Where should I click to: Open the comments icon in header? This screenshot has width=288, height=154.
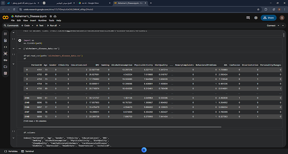coord(248,18)
